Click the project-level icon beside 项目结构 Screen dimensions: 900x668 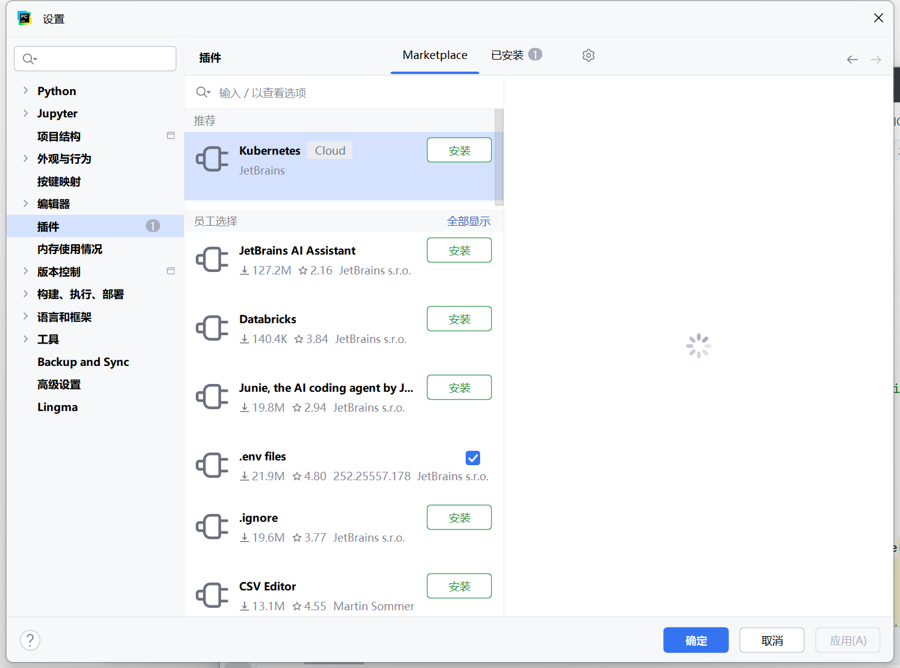coord(171,136)
